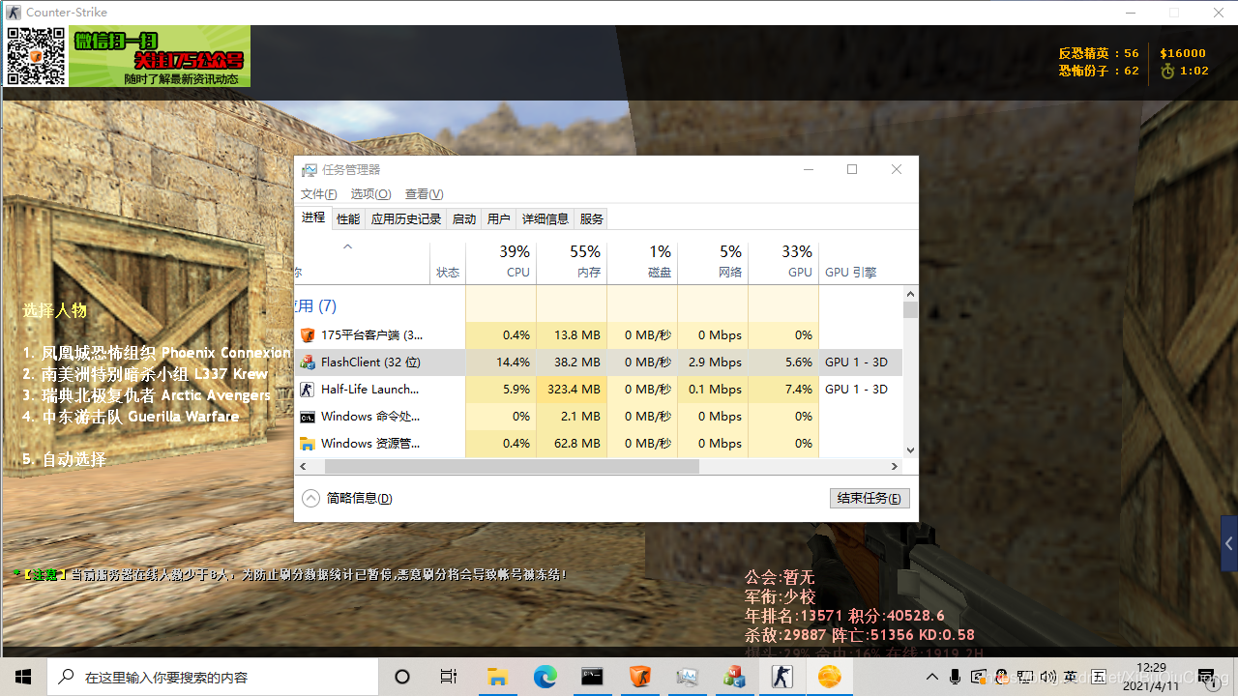
Task: Open Task View on the taskbar
Action: click(449, 677)
